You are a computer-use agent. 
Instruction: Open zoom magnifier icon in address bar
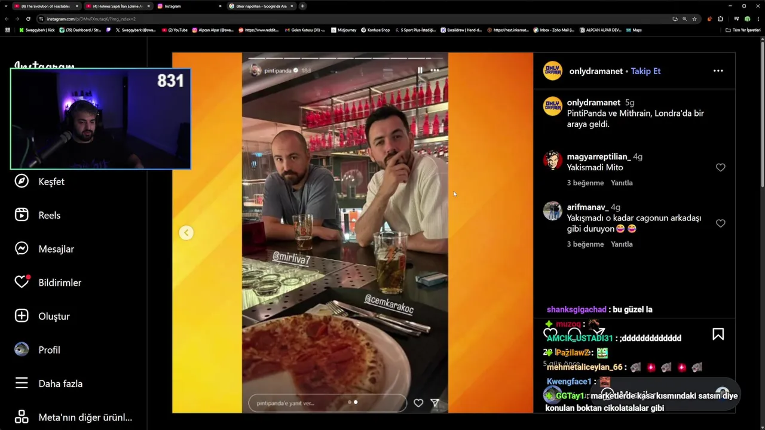684,19
